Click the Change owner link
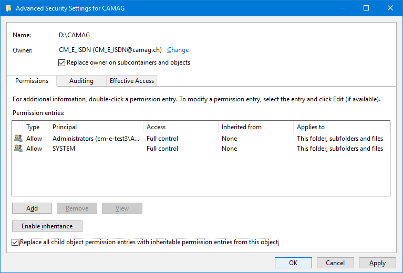 pyautogui.click(x=178, y=50)
